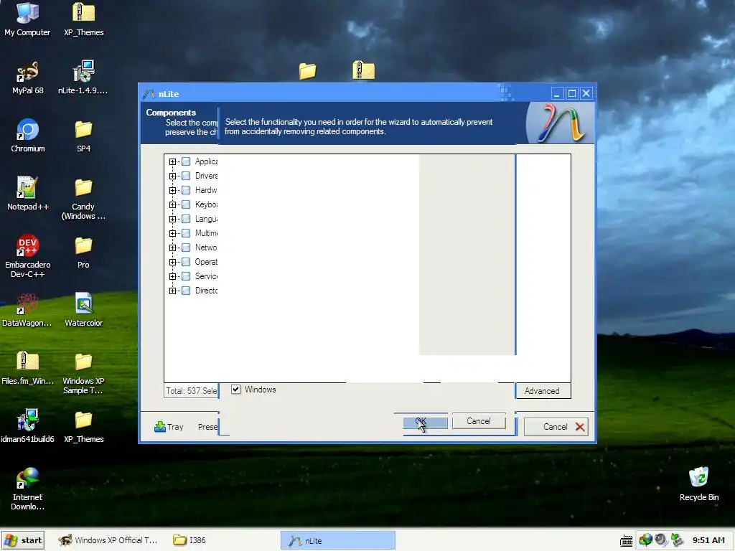Screen dimensions: 735x551
Task: Open the Windows start menu
Action: click(23, 540)
